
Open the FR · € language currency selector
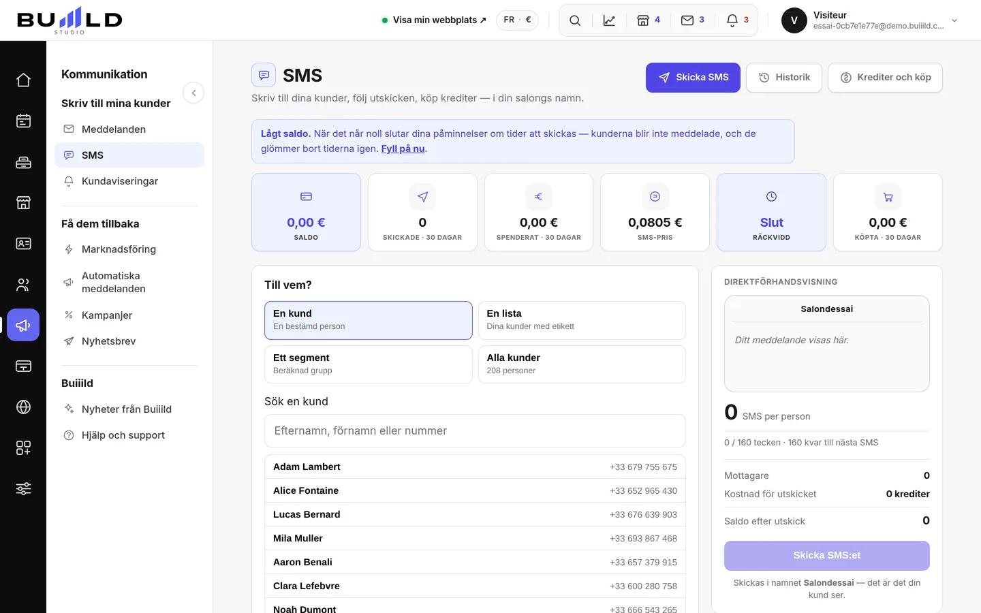pyautogui.click(x=517, y=20)
